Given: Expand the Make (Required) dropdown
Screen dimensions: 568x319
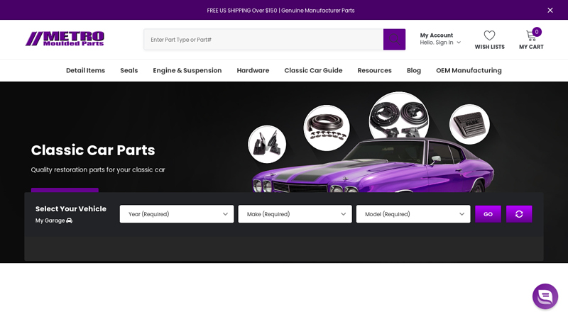Looking at the screenshot, I should [x=295, y=214].
